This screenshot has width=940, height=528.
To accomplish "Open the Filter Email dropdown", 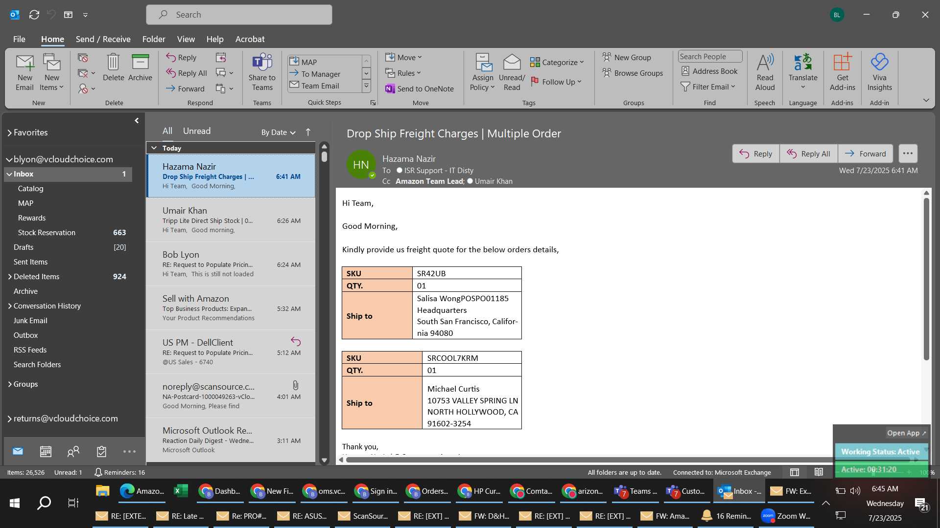I will click(708, 87).
